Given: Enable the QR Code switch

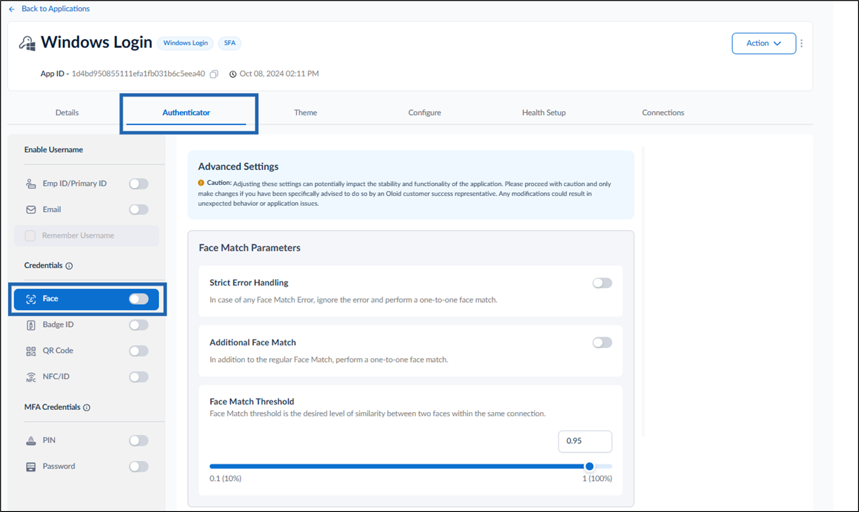Looking at the screenshot, I should click(139, 351).
